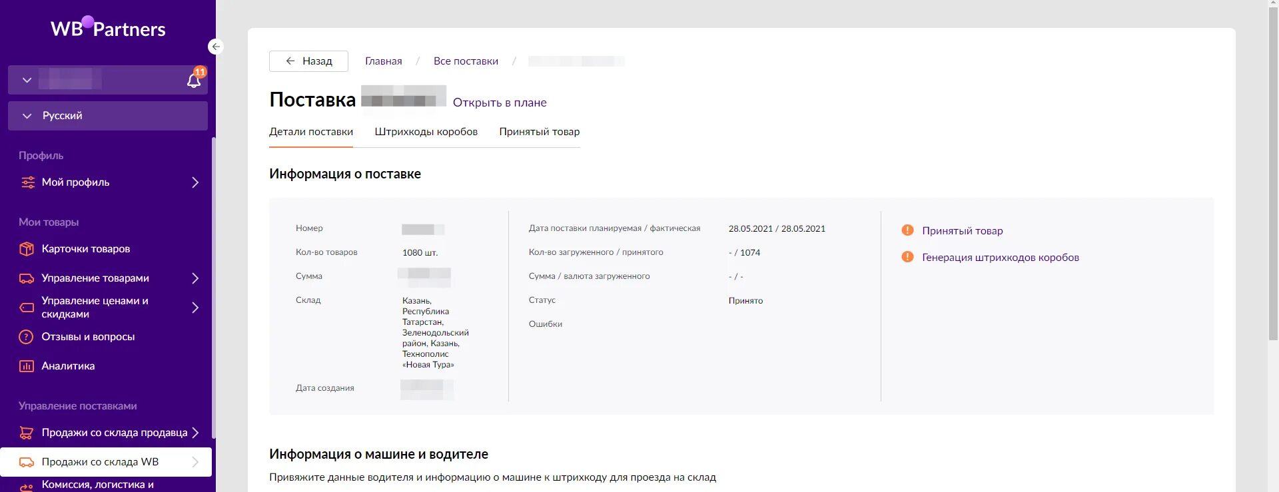Open Комиссия, логистика menu item

coord(98,485)
